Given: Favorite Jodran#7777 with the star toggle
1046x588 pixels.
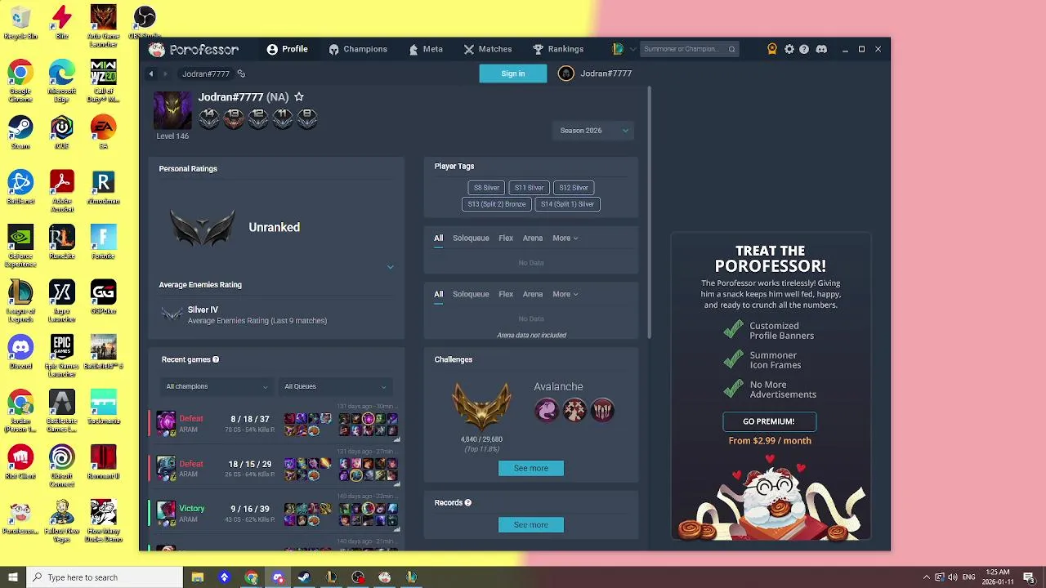Looking at the screenshot, I should pos(299,96).
